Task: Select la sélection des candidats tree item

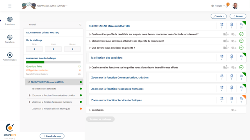Action: pyautogui.click(x=44, y=89)
